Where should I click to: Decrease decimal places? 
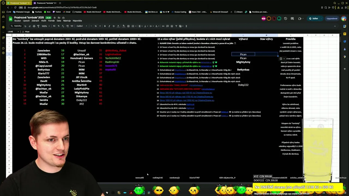[63, 26]
